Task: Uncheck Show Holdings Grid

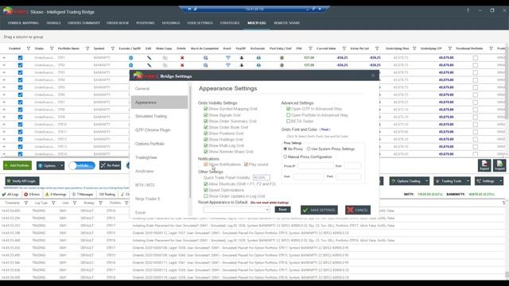Action: (205, 140)
